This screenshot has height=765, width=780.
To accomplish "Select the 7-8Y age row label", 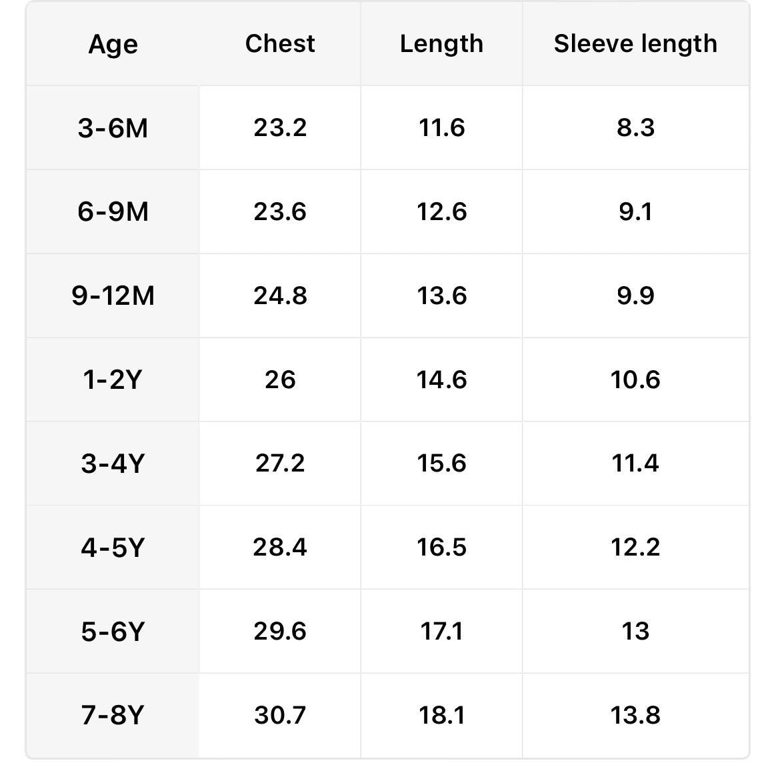I will pos(113,715).
